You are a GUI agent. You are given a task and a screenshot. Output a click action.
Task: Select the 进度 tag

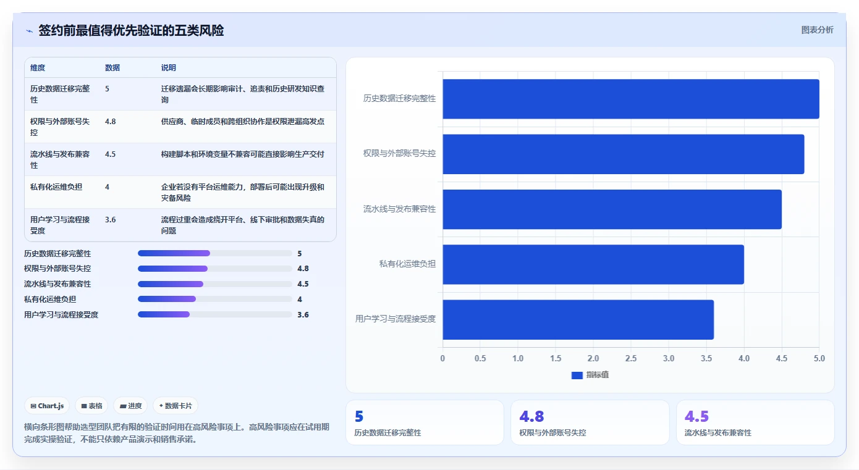(130, 406)
